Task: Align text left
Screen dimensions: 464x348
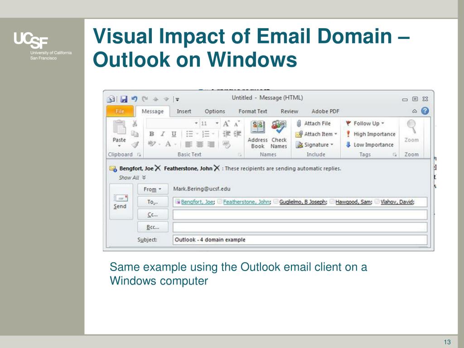Action: click(188, 145)
